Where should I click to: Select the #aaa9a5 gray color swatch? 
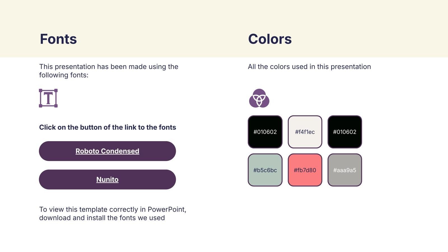345,170
